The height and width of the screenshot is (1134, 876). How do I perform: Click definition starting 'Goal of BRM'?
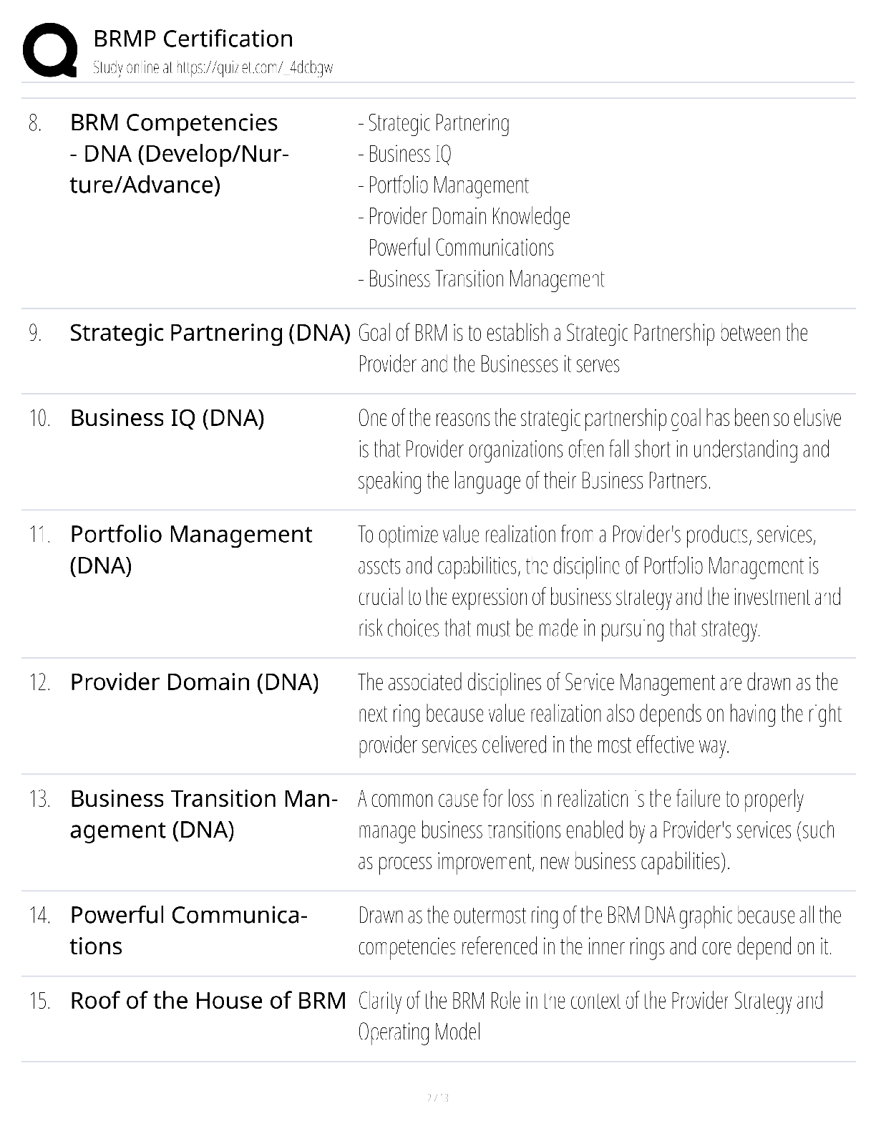pyautogui.click(x=583, y=349)
